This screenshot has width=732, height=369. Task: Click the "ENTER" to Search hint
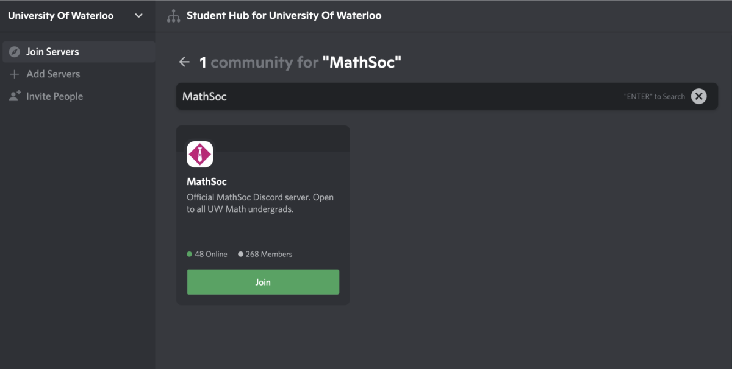[x=654, y=96]
